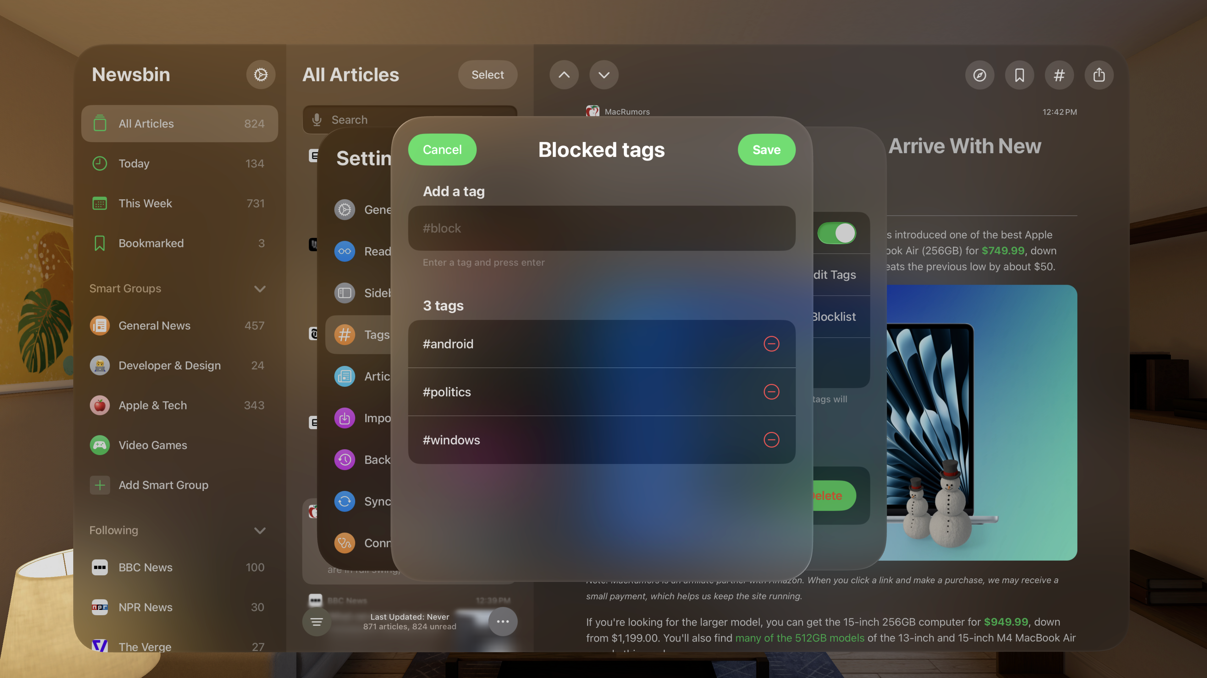
Task: Show Today articles
Action: pos(179,163)
